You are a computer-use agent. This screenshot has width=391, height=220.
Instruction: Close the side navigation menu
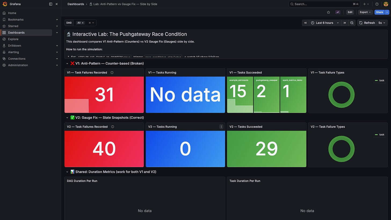(x=56, y=4)
